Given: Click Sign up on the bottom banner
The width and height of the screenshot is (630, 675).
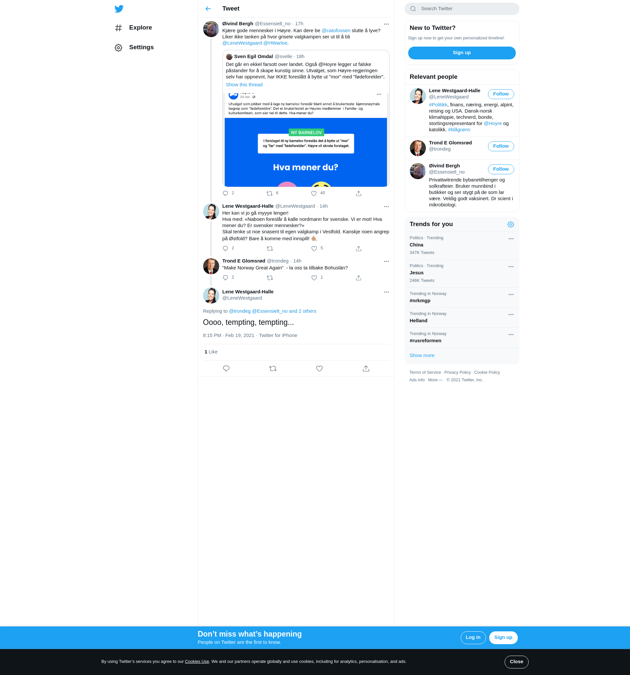Looking at the screenshot, I should (503, 638).
